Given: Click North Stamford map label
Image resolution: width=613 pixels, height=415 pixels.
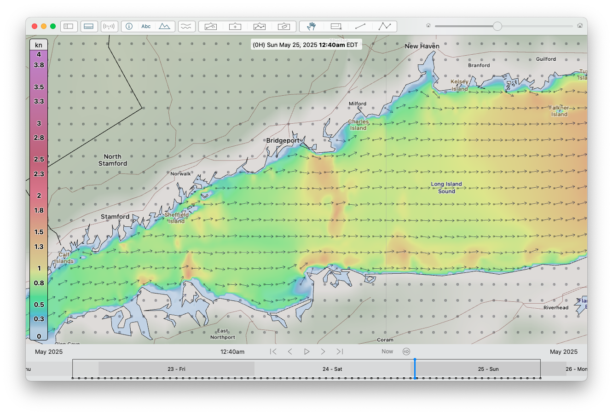Looking at the screenshot, I should coord(113,160).
